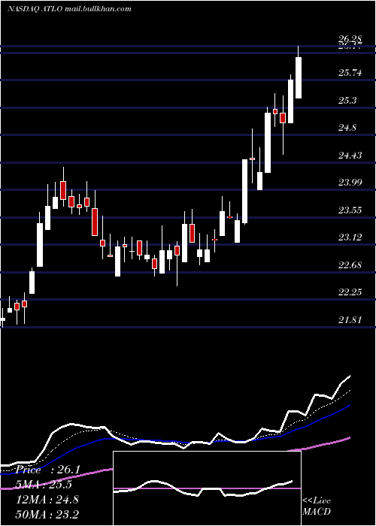This screenshot has height=526, width=376.
Task: Click the 26.28 price level label
Action: (x=350, y=39)
